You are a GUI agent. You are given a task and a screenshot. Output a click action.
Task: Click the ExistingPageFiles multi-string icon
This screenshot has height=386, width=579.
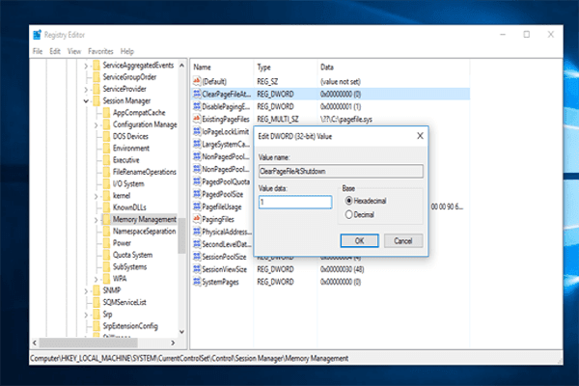197,119
